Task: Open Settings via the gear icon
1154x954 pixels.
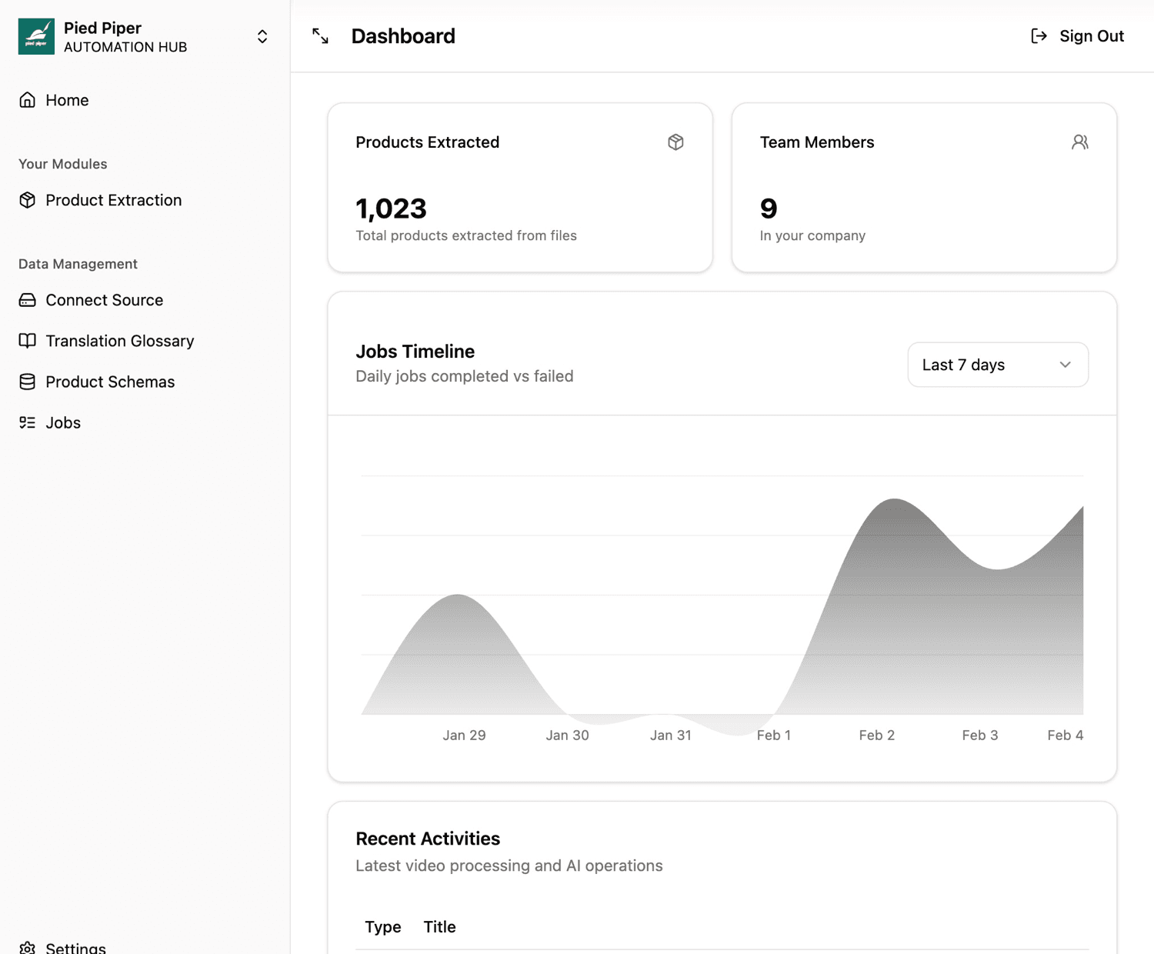Action: [x=27, y=947]
